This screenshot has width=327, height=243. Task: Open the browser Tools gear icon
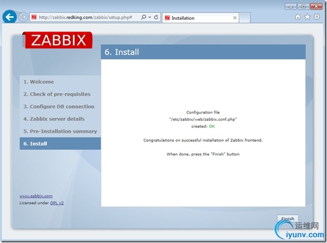[x=316, y=17]
